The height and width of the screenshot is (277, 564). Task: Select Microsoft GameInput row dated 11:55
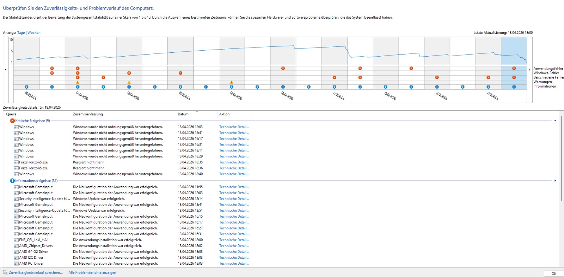(x=132, y=187)
